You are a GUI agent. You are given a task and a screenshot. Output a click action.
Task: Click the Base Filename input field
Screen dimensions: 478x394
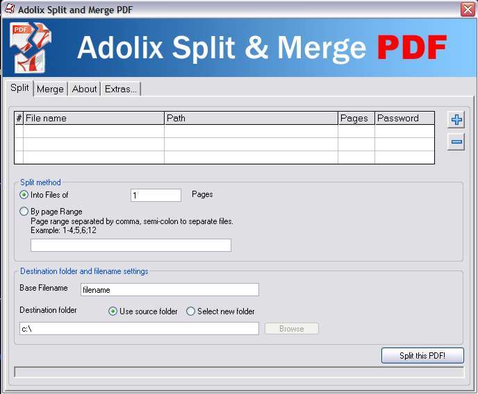click(x=170, y=290)
